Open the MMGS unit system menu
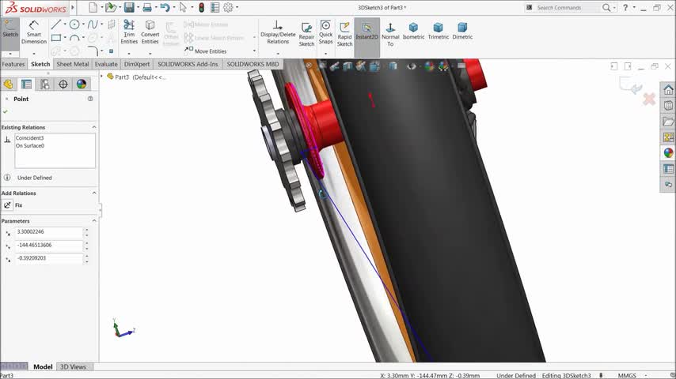 tap(627, 376)
